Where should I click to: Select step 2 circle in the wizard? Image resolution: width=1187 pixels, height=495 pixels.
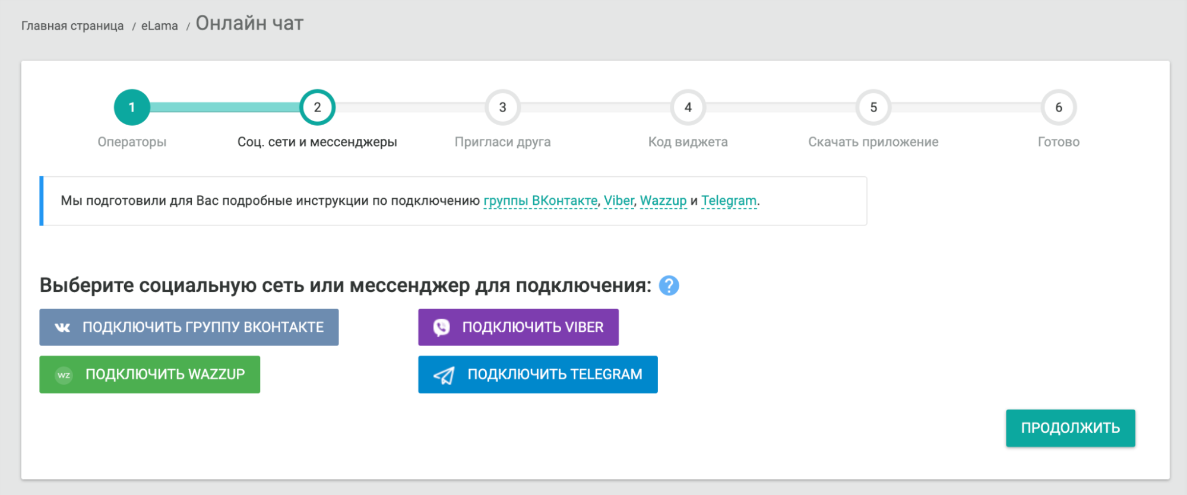(317, 107)
